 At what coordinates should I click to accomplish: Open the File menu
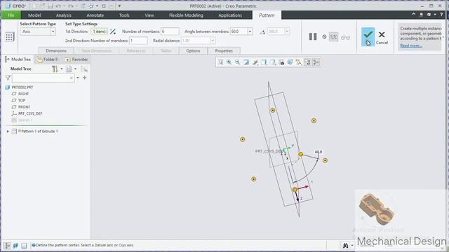pyautogui.click(x=11, y=15)
